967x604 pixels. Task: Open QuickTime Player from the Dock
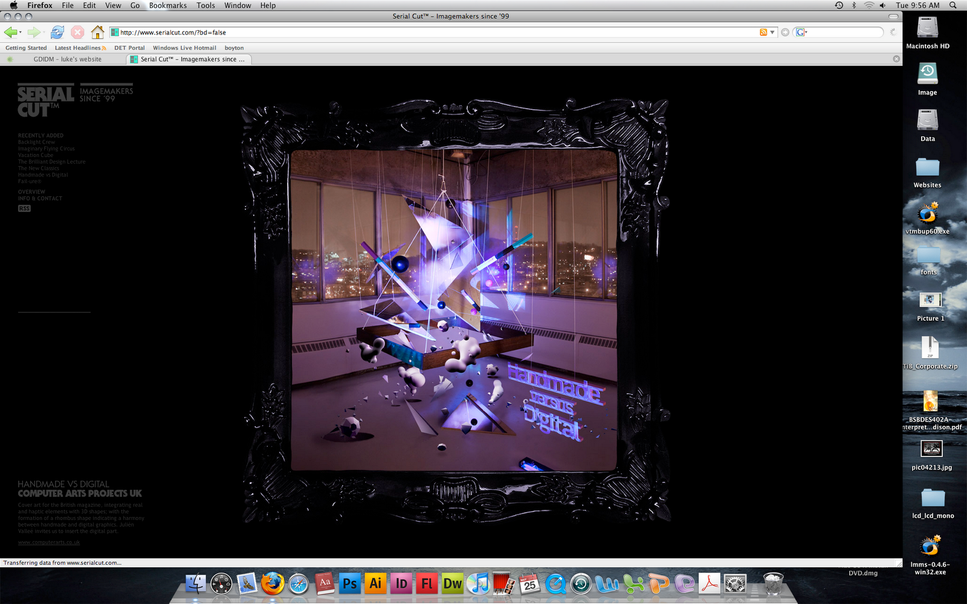click(555, 583)
